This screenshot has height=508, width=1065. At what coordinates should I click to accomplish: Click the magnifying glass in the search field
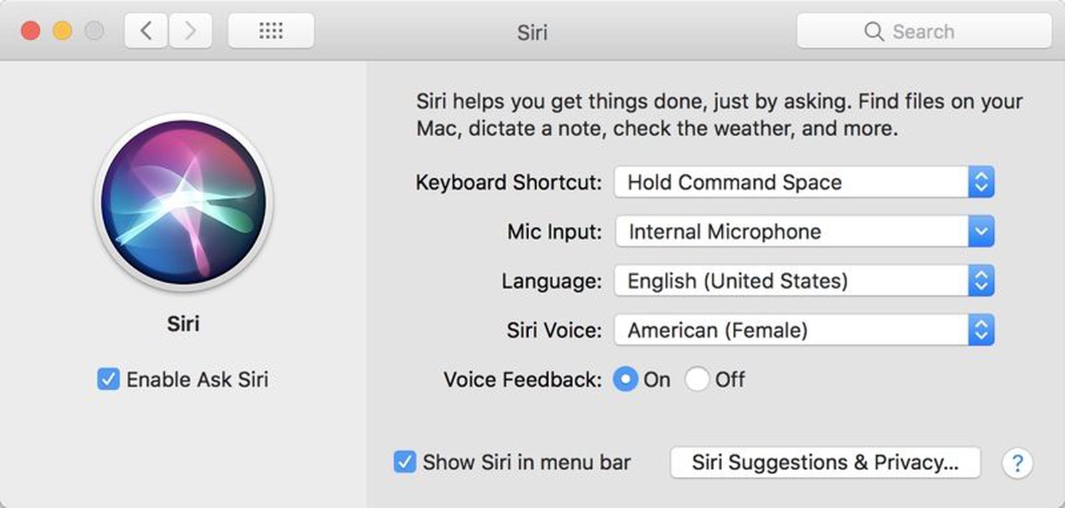pos(874,31)
